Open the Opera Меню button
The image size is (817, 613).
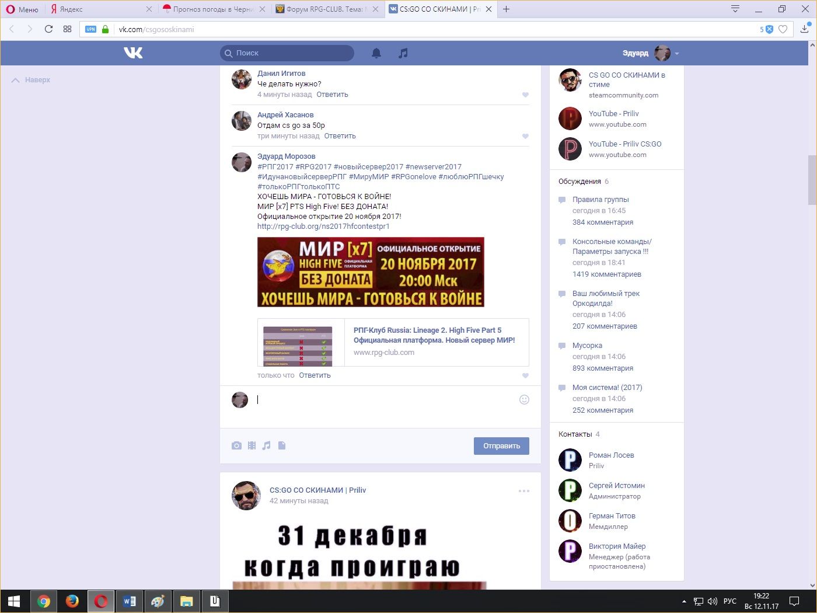click(x=22, y=9)
